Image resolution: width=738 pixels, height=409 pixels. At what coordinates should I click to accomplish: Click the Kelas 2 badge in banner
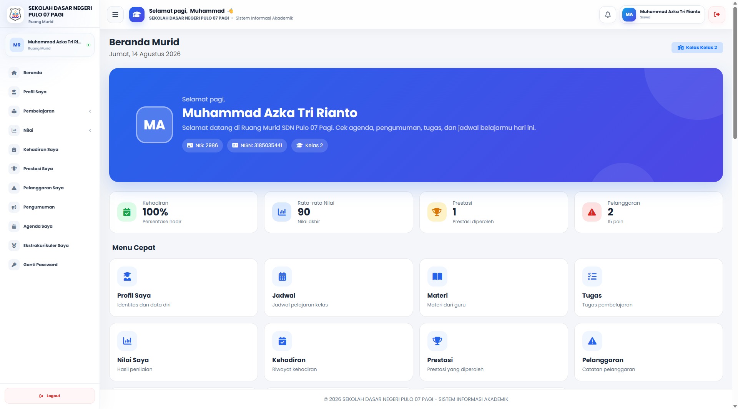pyautogui.click(x=309, y=146)
